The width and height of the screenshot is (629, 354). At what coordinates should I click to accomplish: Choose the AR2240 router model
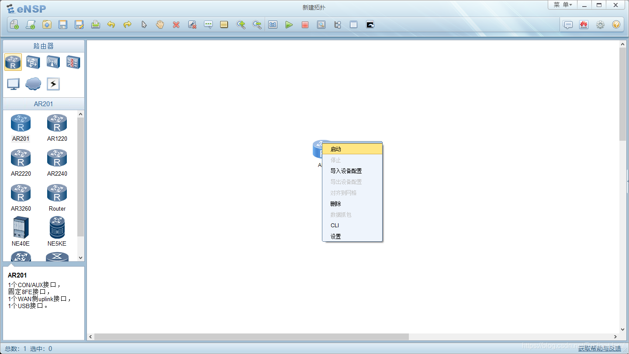[x=57, y=163]
